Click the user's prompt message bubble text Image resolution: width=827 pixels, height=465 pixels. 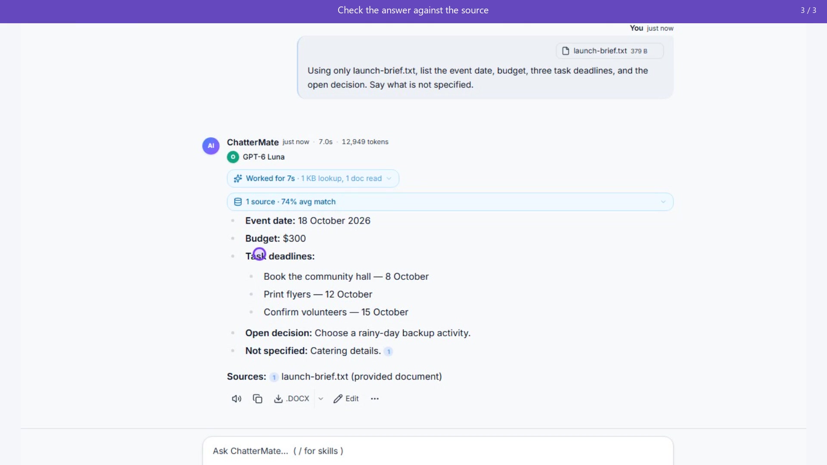point(477,77)
